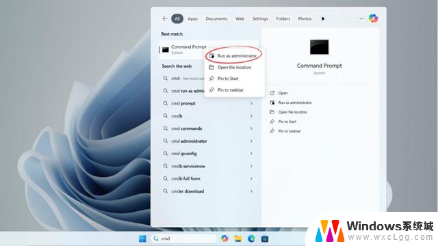Image resolution: width=438 pixels, height=246 pixels.
Task: Expand chevron for 'cmd ipconfig' suggestion
Action: click(251, 154)
